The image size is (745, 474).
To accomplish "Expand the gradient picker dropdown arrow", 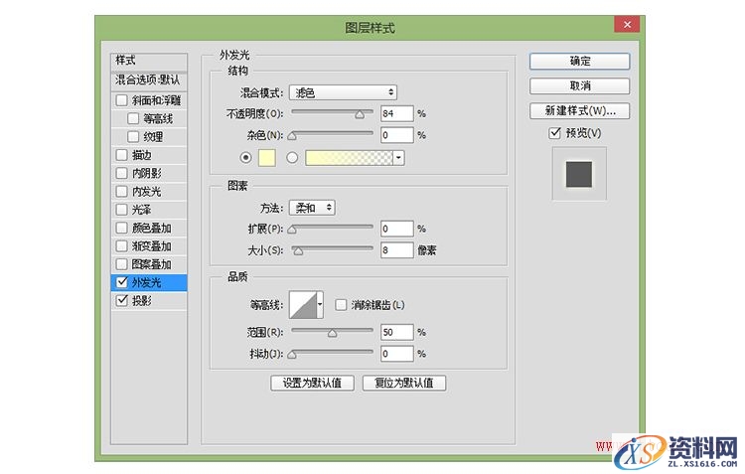I will [x=398, y=158].
